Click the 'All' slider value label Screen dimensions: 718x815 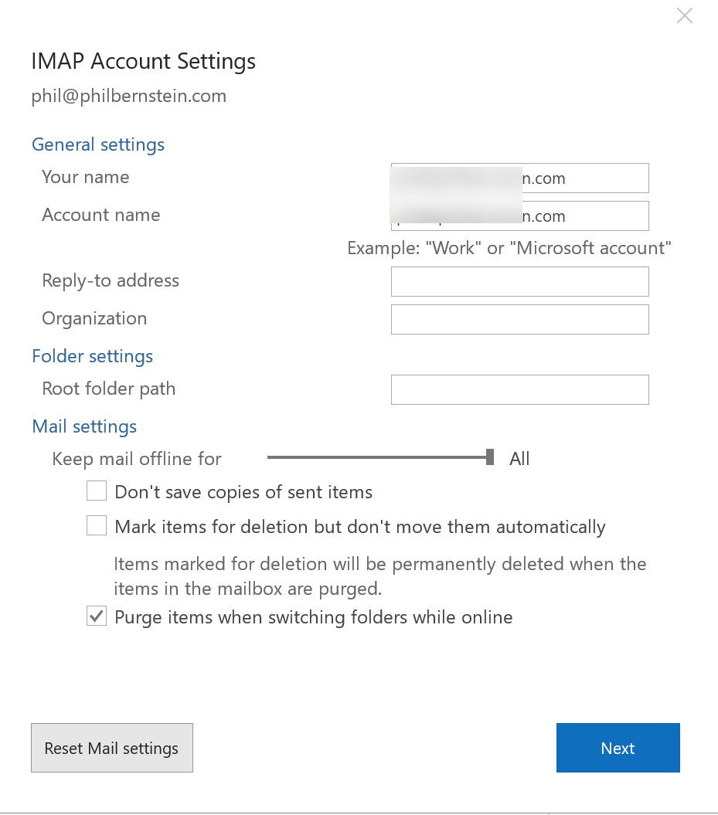519,458
